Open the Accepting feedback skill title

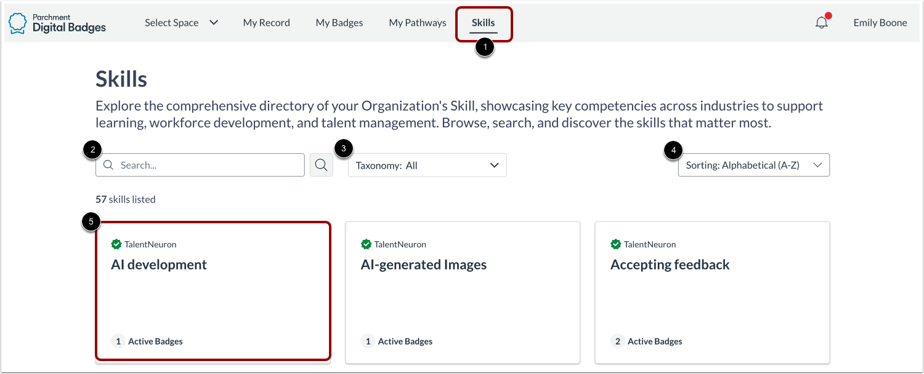[670, 265]
